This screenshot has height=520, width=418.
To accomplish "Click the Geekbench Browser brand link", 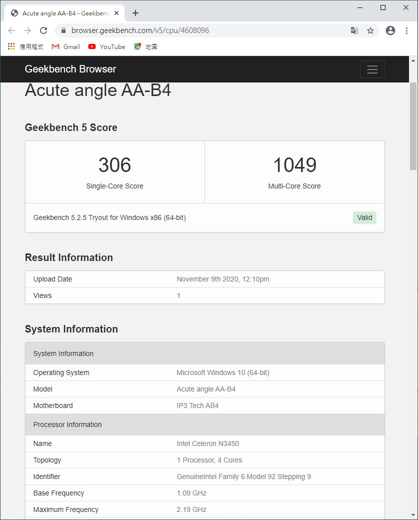I will click(x=70, y=69).
